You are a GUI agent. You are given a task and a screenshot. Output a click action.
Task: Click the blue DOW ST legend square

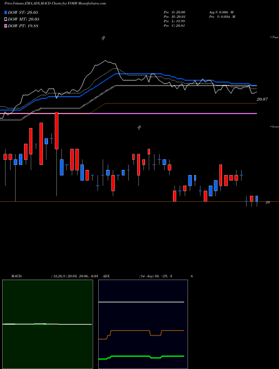point(6,12)
